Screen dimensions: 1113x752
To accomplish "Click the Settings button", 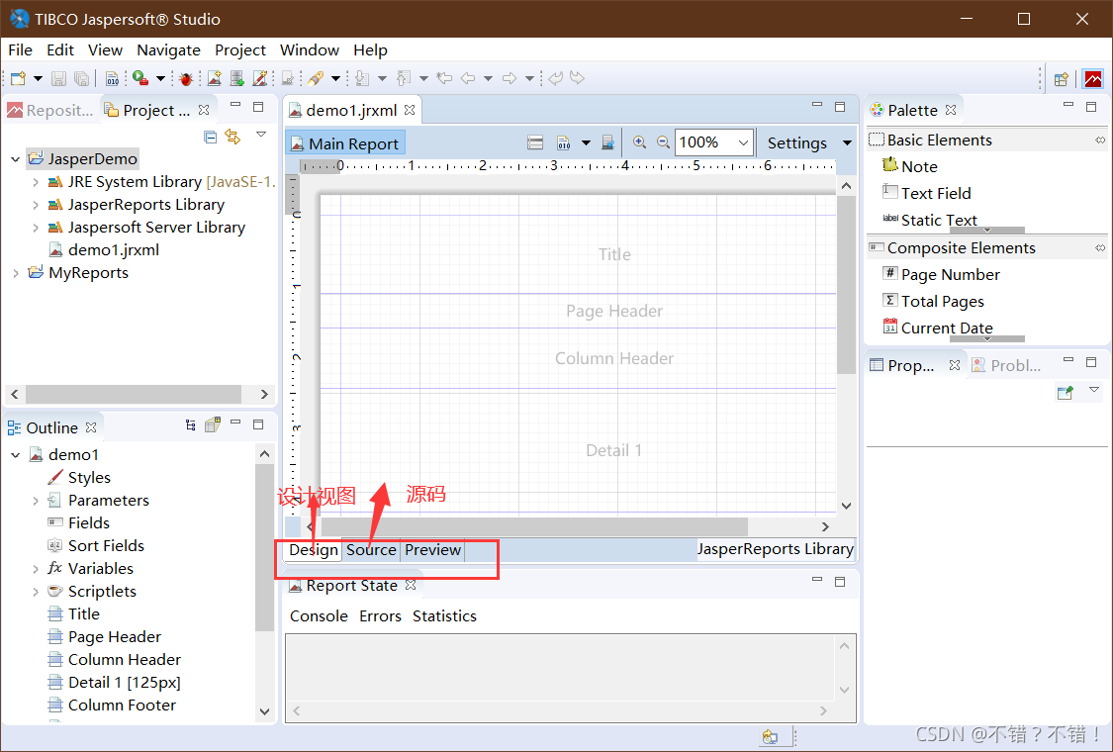I will pyautogui.click(x=796, y=142).
